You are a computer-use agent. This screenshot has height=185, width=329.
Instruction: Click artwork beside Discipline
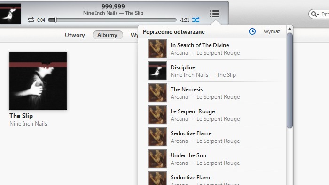point(157,71)
